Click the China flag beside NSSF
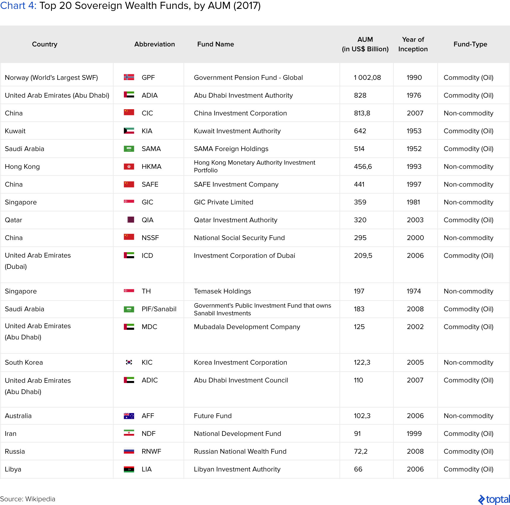The image size is (510, 505). (x=129, y=237)
